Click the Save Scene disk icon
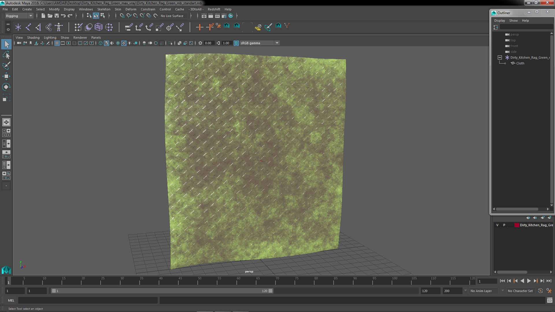 [x=57, y=16]
